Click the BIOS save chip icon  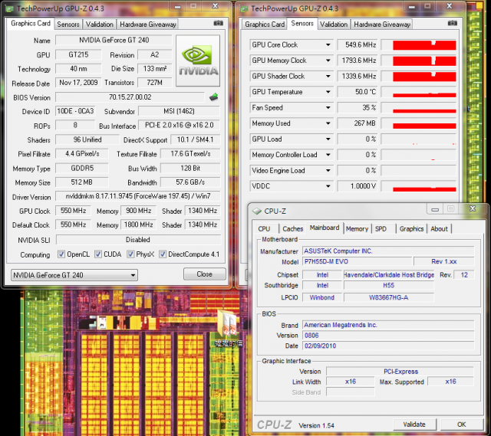pyautogui.click(x=214, y=97)
